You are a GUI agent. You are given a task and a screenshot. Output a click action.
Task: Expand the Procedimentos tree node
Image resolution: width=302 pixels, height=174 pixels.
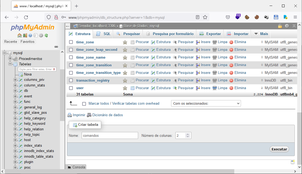pyautogui.click(x=10, y=59)
